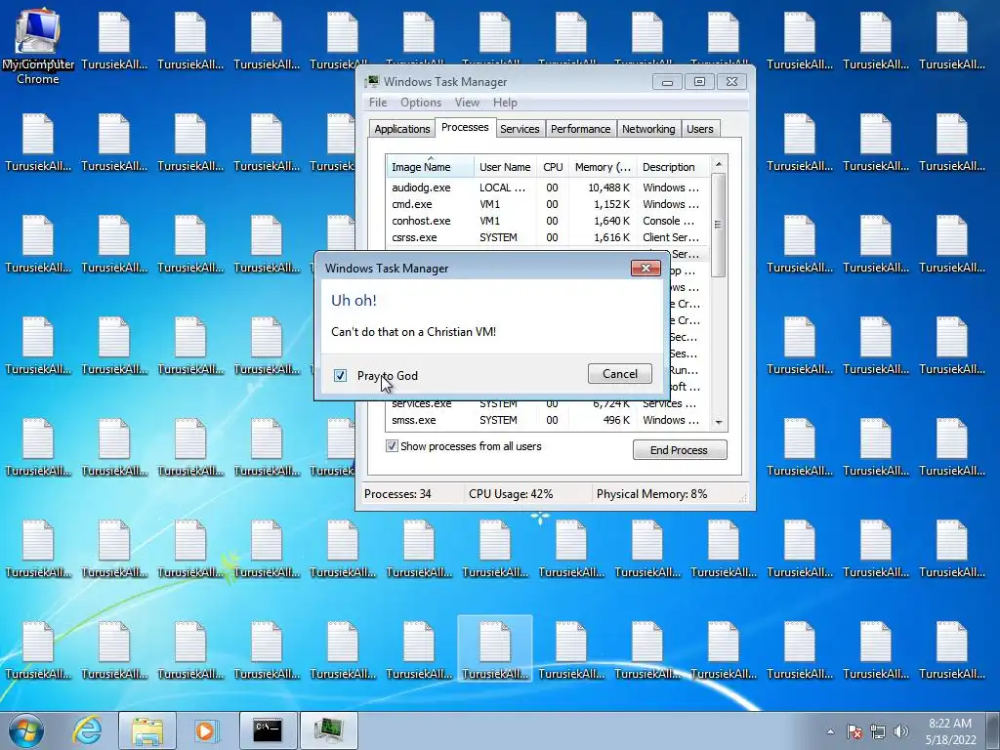
Task: Open Windows Explorer folder icon in taskbar
Action: coord(147,730)
